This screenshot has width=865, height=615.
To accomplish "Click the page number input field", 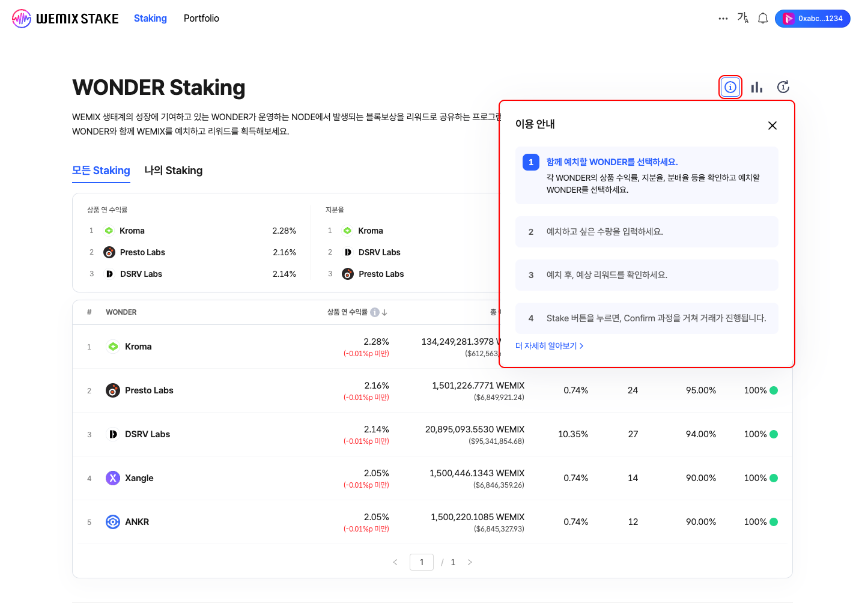I will tap(422, 562).
